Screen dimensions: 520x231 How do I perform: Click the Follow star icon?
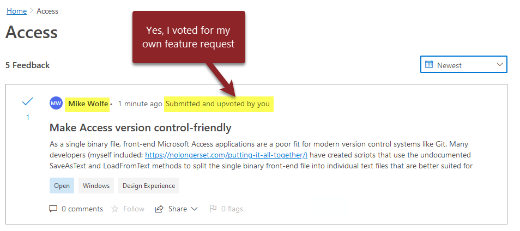115,209
